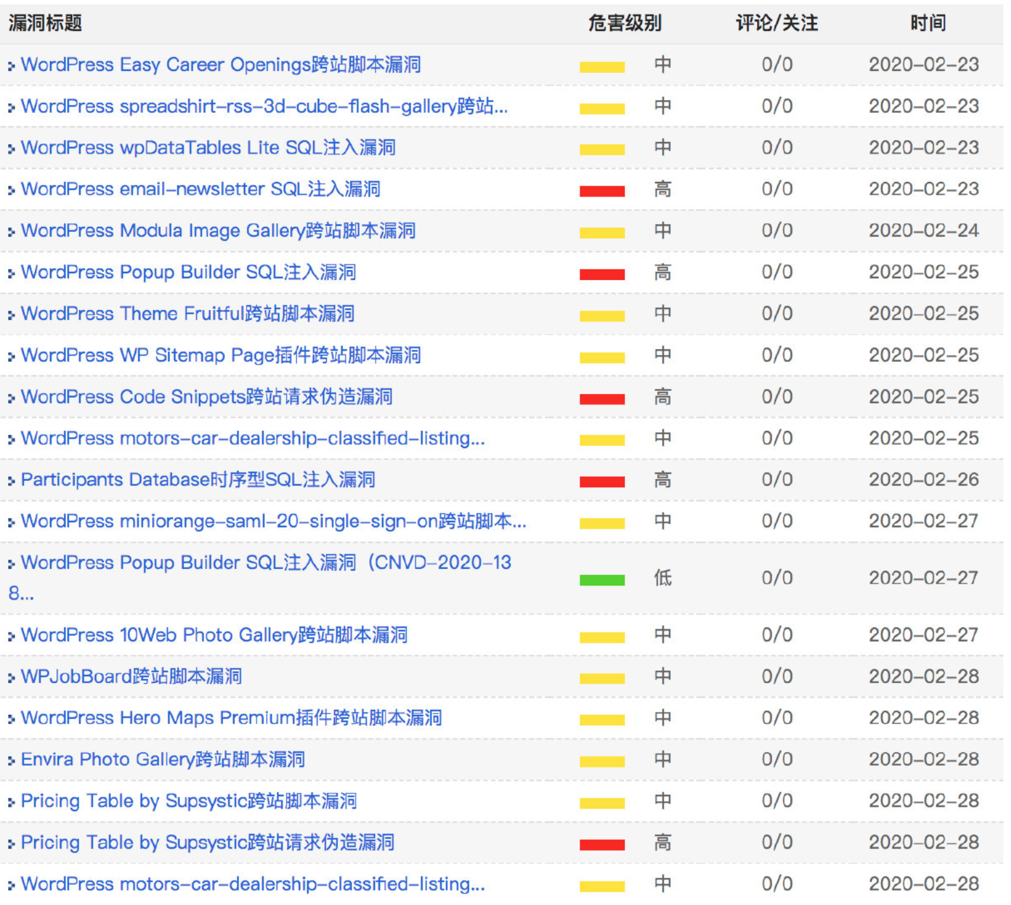View WordPress WP Sitemap Page插件跨站脚本漏洞

(x=221, y=355)
